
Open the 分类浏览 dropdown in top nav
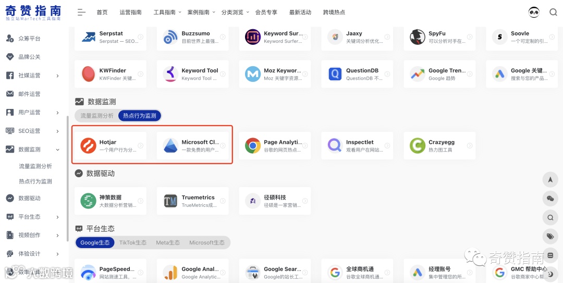click(235, 12)
